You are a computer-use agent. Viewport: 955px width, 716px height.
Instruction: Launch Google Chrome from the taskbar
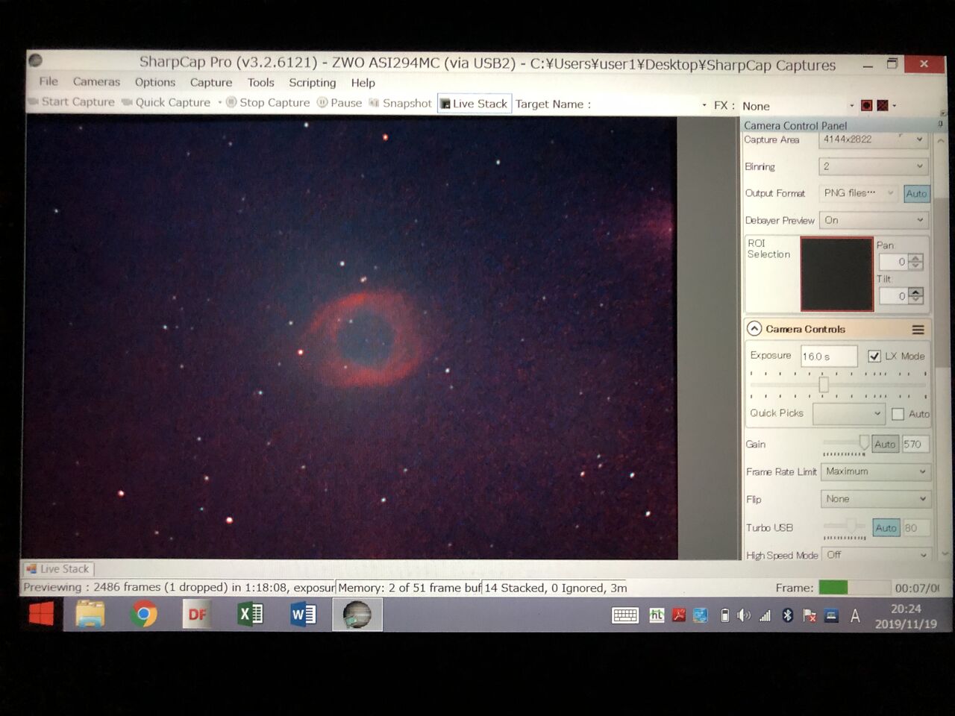(143, 614)
